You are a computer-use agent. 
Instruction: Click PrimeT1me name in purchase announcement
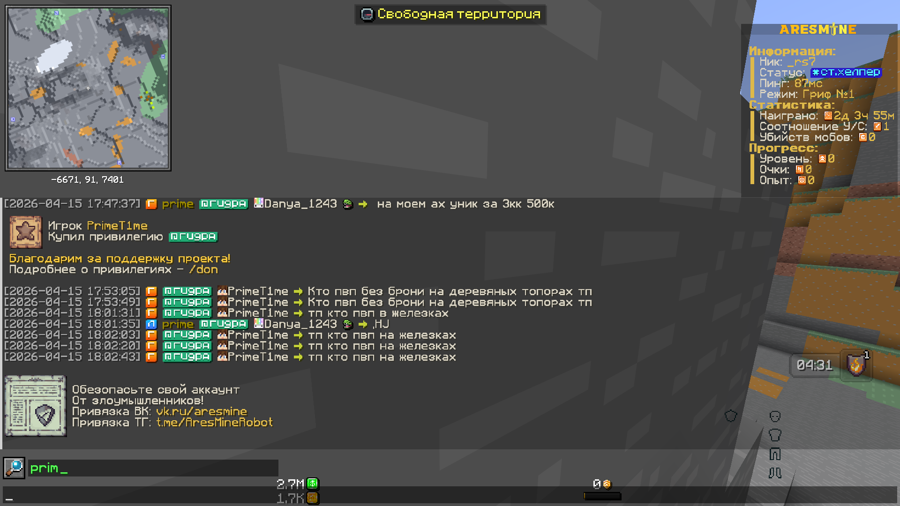(117, 226)
